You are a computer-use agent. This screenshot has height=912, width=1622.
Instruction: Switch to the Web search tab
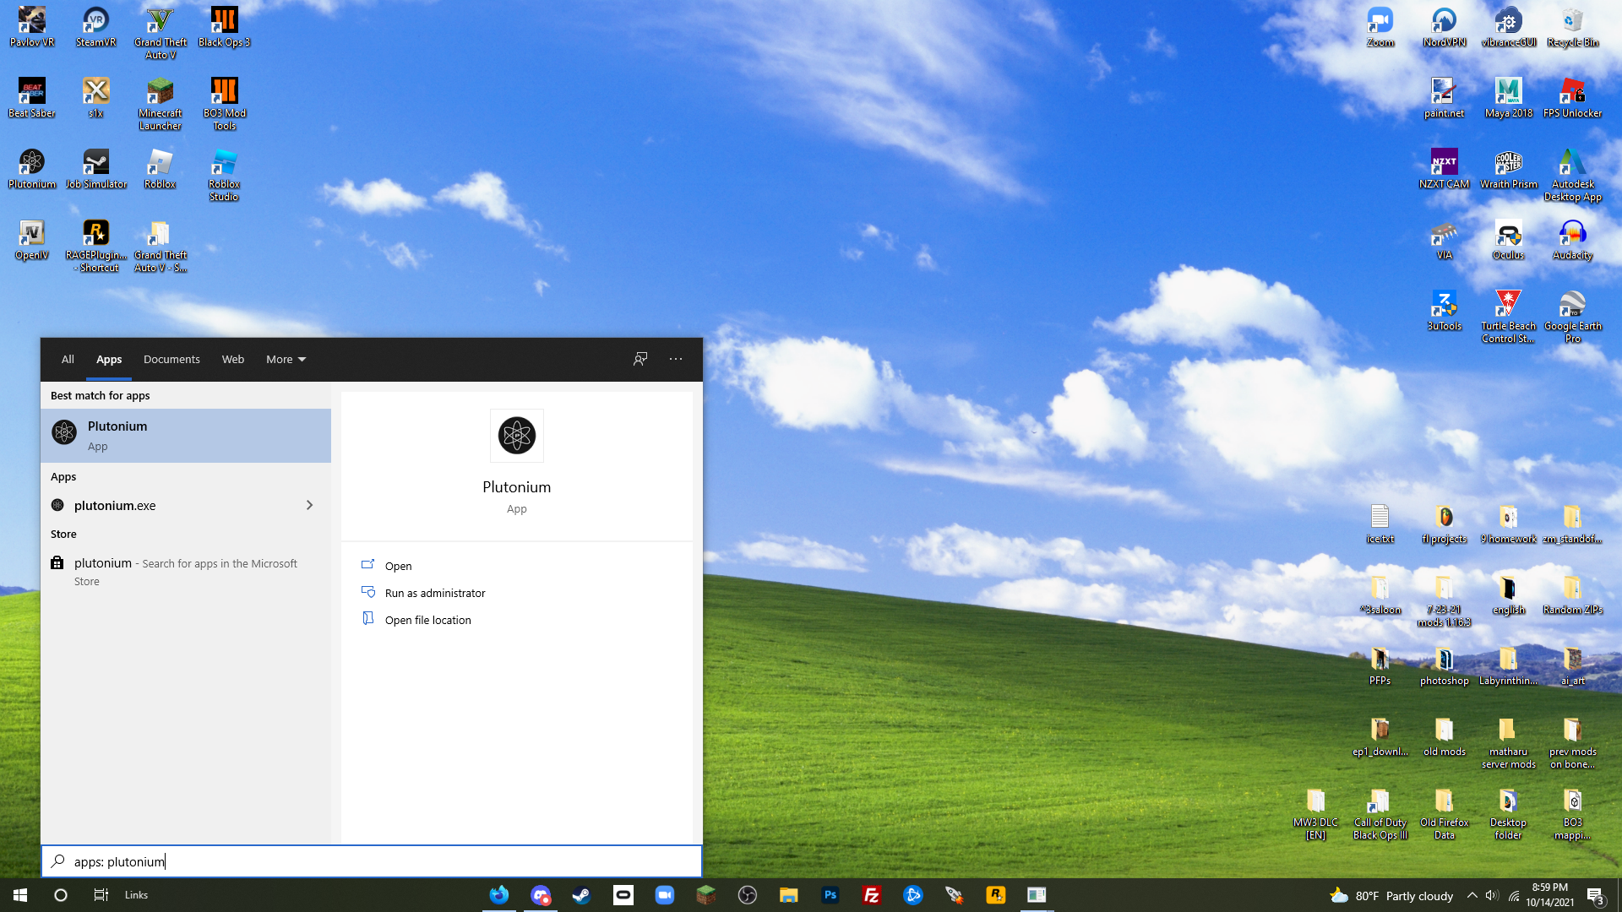point(233,359)
